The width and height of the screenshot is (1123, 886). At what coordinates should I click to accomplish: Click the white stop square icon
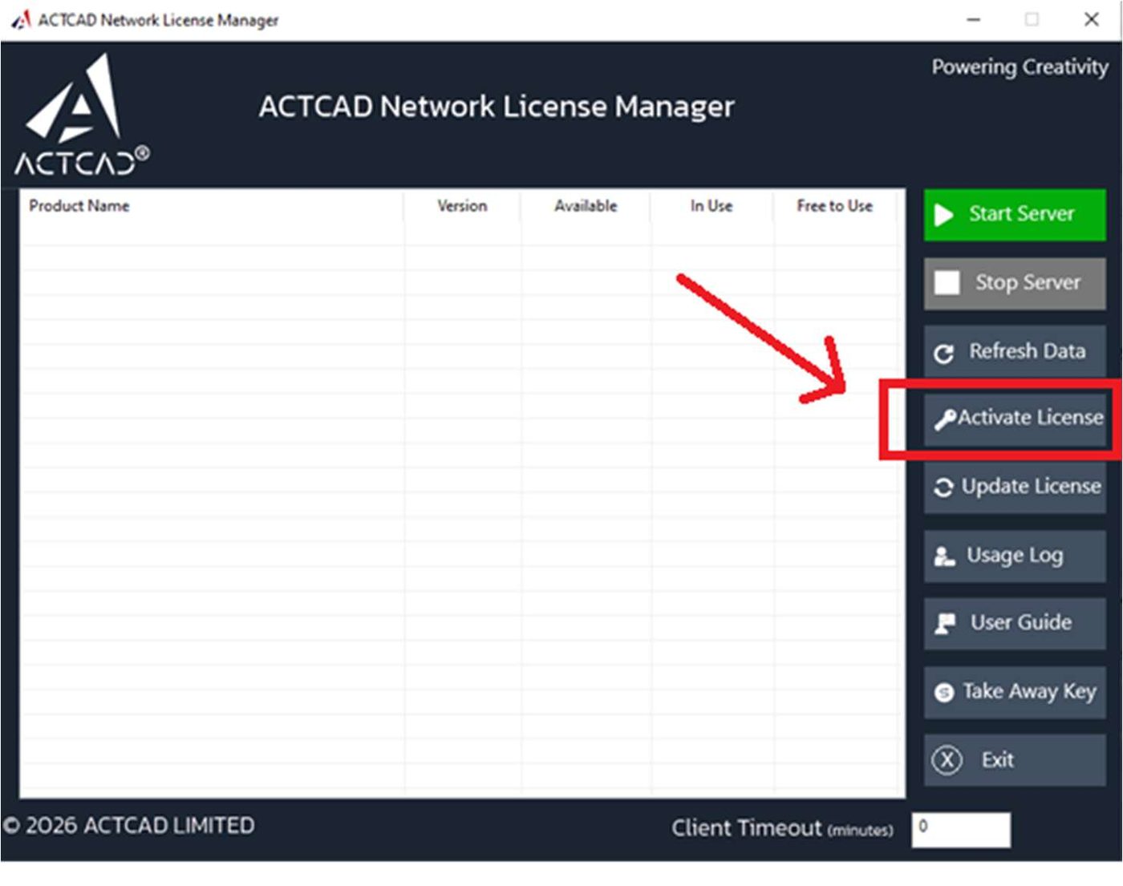pyautogui.click(x=947, y=282)
